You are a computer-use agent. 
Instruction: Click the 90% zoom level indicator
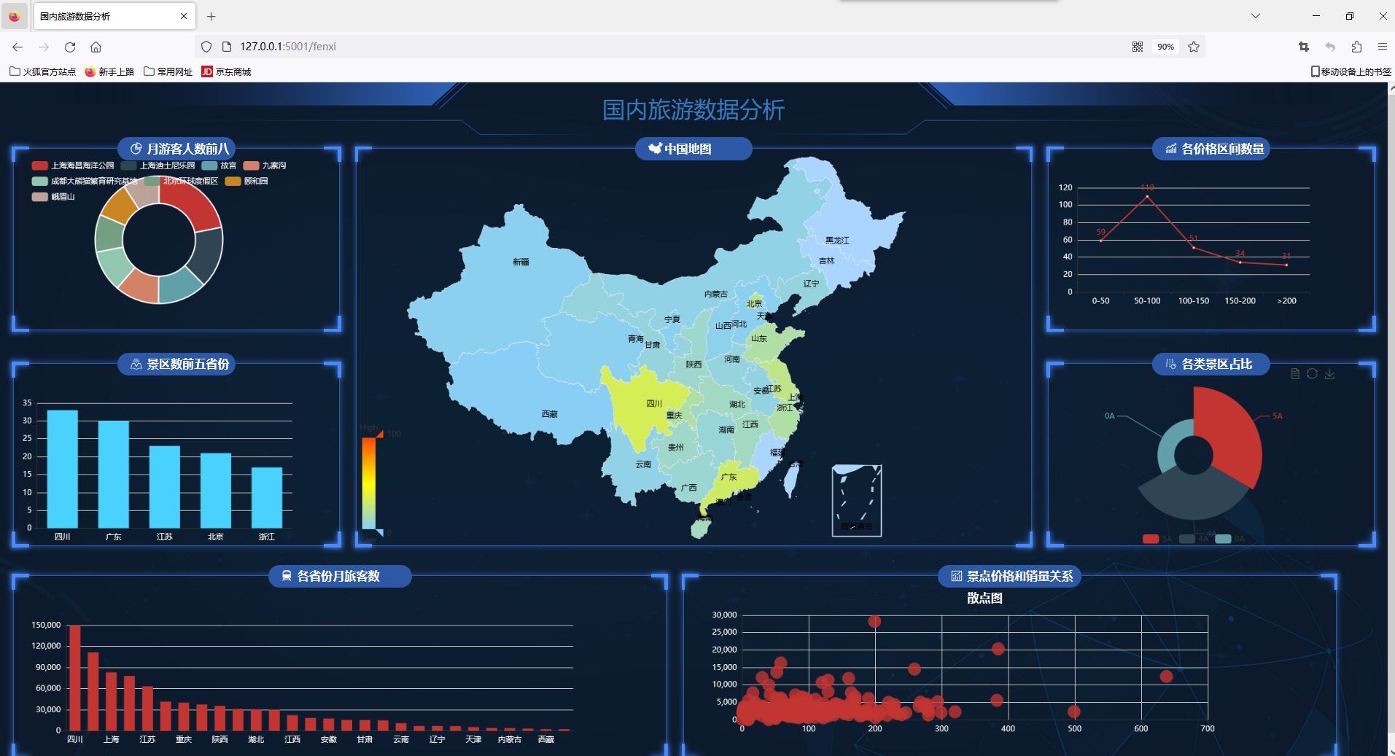pos(1165,47)
